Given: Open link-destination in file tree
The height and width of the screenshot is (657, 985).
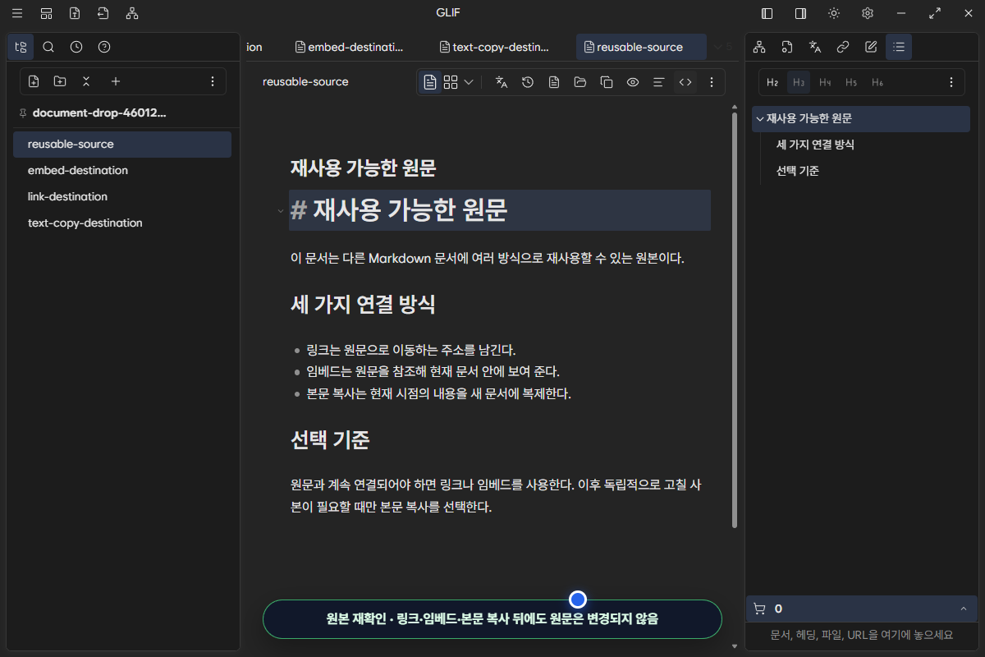Looking at the screenshot, I should 122,196.
